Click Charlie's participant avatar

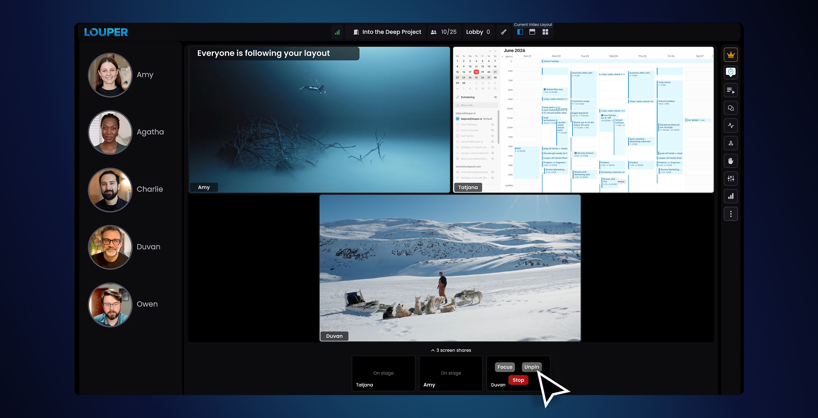(110, 190)
